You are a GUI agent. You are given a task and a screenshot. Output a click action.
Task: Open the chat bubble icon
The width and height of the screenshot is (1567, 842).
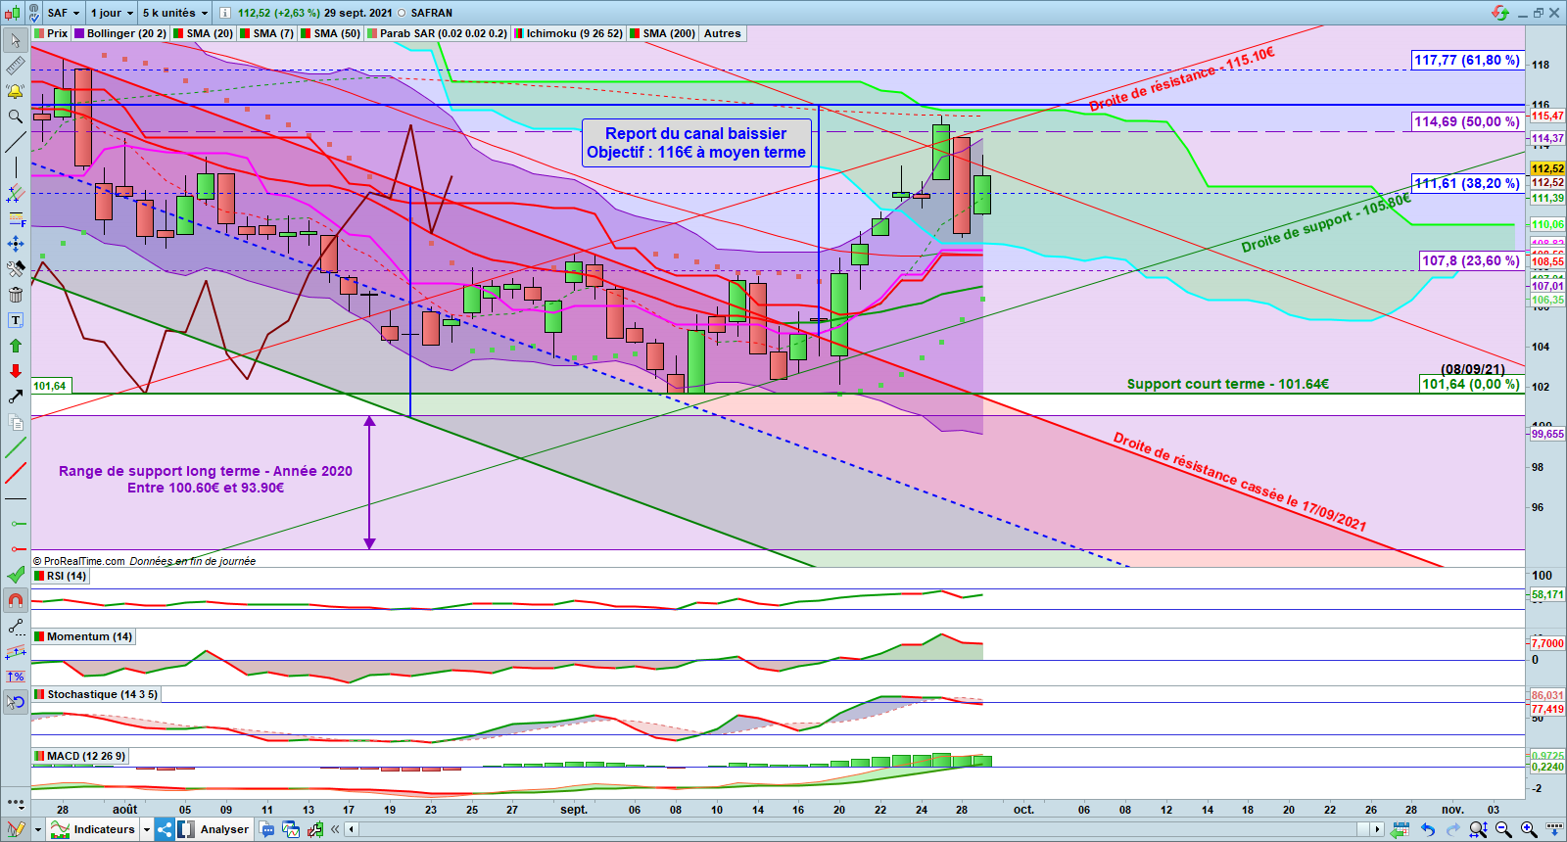267,829
